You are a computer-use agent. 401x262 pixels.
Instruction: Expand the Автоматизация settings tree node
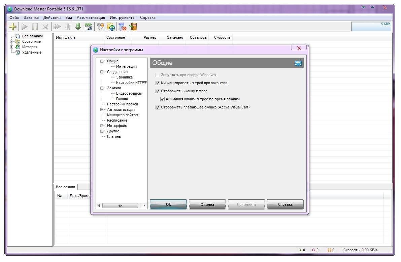coord(102,109)
